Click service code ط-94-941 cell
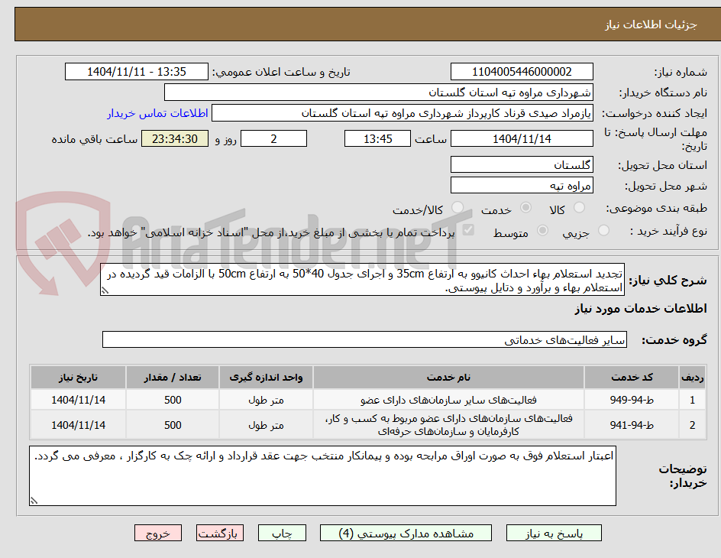721x558 pixels. pyautogui.click(x=632, y=425)
